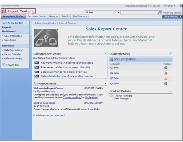The width and height of the screenshot is (183, 142).
Task: Click the red diamond Q2 Sales status icon
Action: point(166,73)
